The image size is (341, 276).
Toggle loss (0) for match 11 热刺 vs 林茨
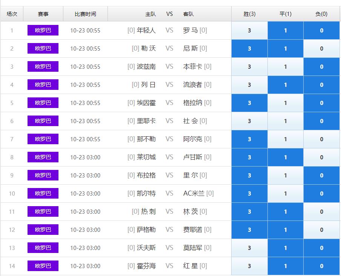tap(321, 211)
